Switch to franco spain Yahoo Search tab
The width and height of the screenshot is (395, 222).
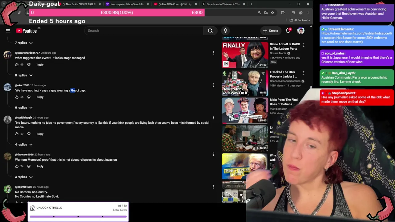click(127, 4)
